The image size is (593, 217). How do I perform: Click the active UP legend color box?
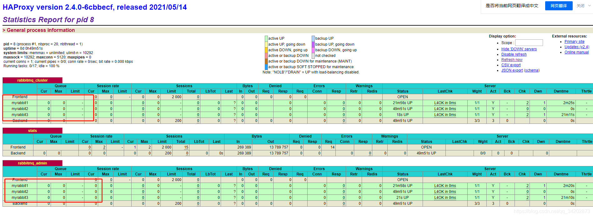(x=266, y=38)
